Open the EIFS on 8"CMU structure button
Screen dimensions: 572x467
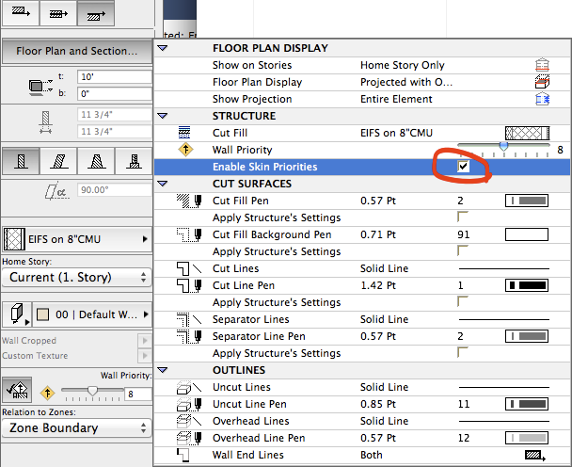pyautogui.click(x=76, y=239)
